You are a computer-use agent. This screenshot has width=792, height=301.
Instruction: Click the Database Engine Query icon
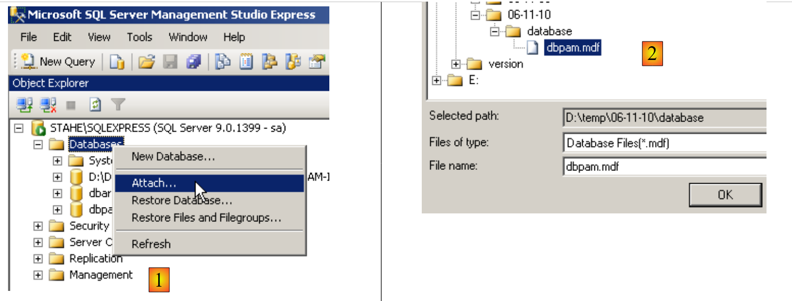tap(117, 62)
